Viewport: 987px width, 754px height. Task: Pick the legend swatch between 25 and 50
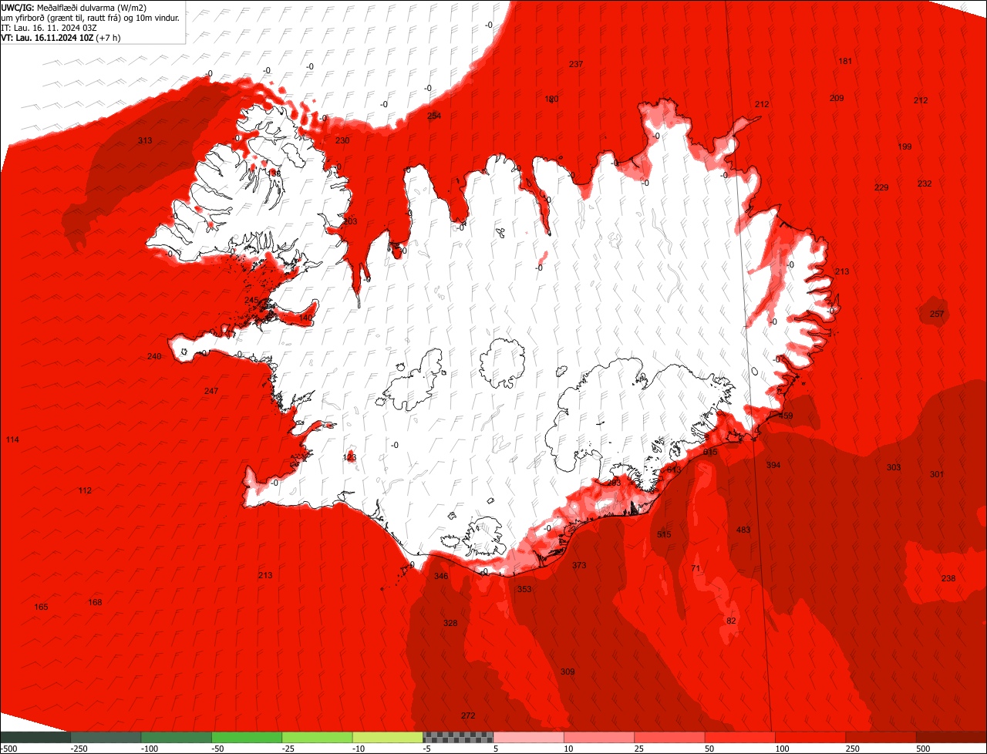tap(669, 737)
